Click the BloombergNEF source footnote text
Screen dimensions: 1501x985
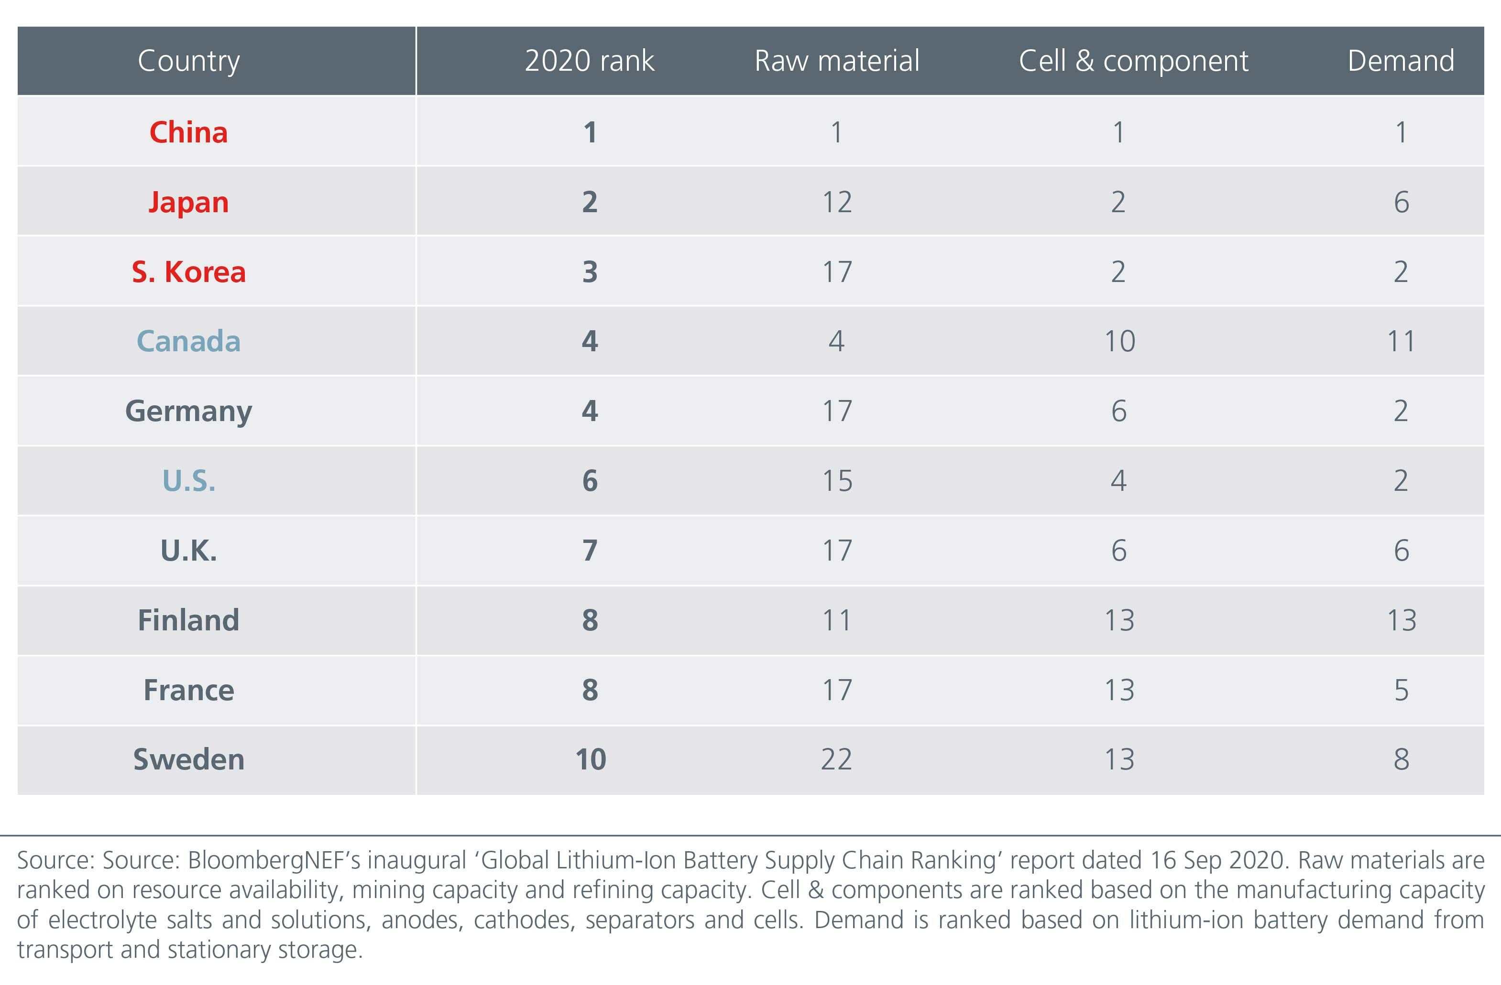click(x=751, y=904)
